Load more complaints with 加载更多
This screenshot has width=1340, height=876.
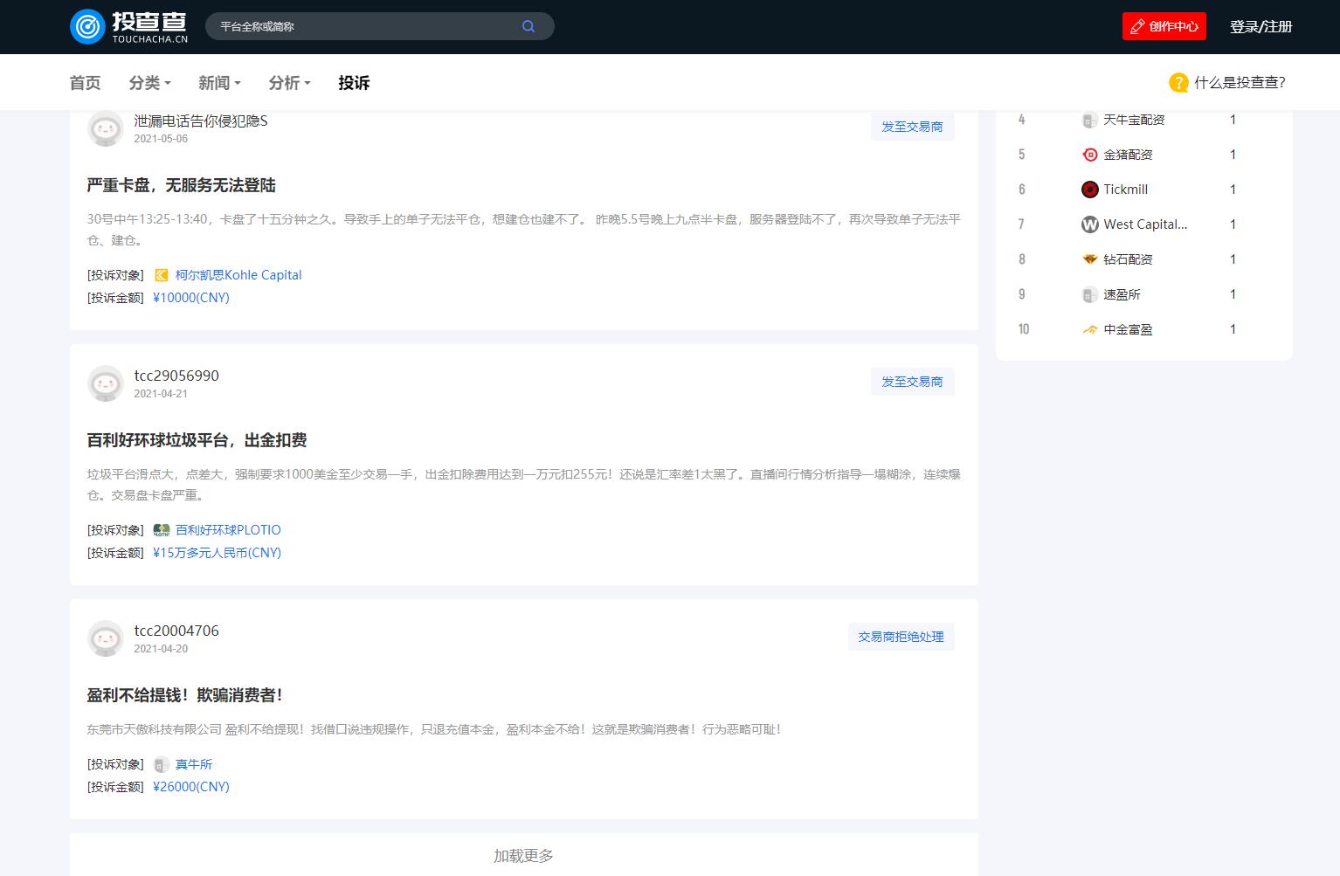[x=523, y=856]
